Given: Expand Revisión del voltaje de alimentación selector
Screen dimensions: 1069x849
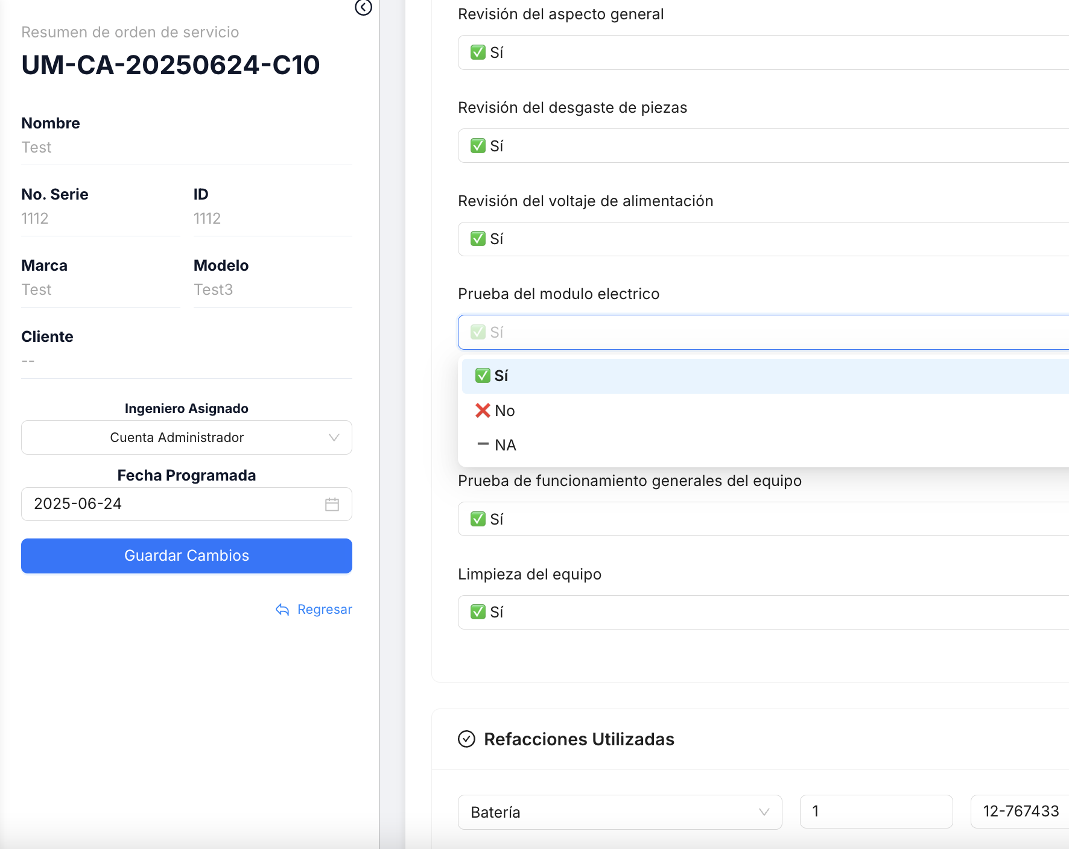Looking at the screenshot, I should (x=760, y=239).
